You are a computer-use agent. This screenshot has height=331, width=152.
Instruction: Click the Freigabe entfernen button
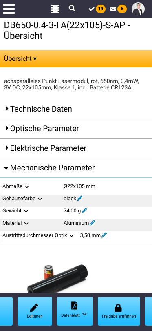[119, 311]
